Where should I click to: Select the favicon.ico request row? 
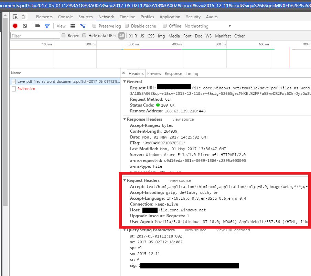click(26, 88)
